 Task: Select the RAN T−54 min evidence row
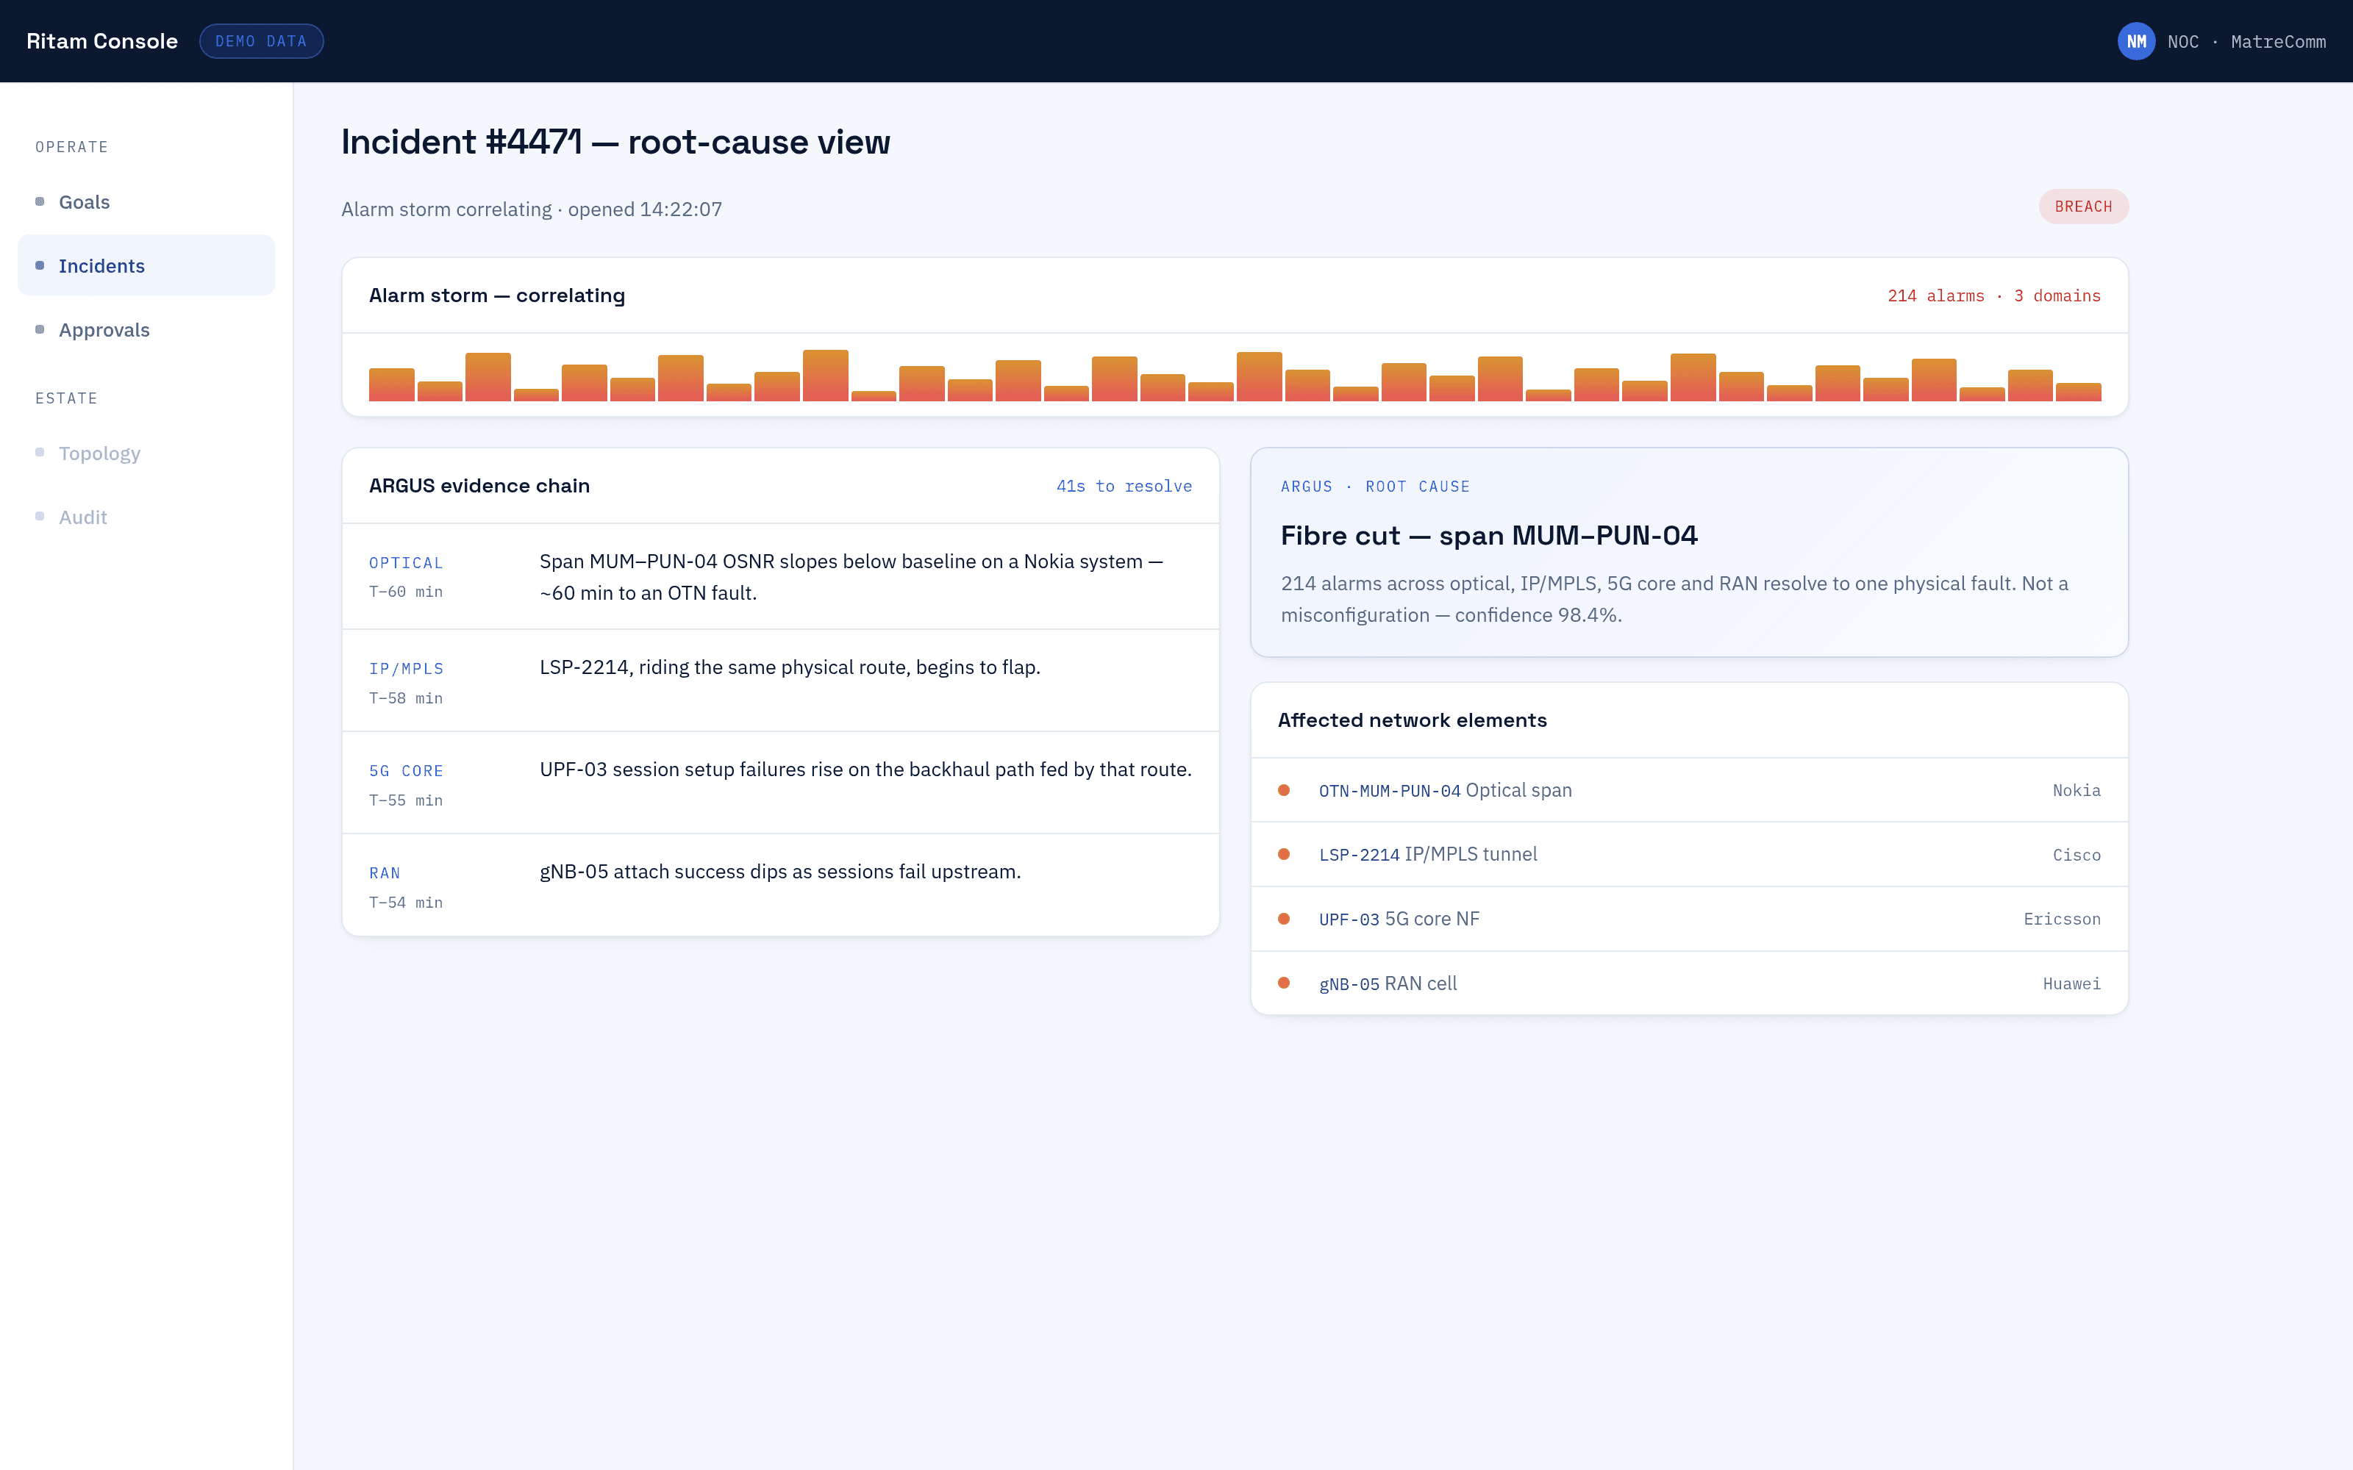pos(781,886)
